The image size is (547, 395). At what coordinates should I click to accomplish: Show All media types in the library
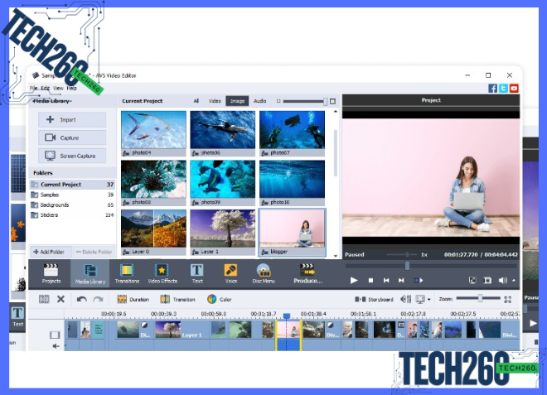pos(196,101)
